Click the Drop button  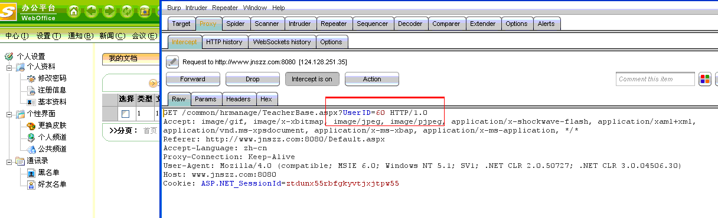[252, 79]
